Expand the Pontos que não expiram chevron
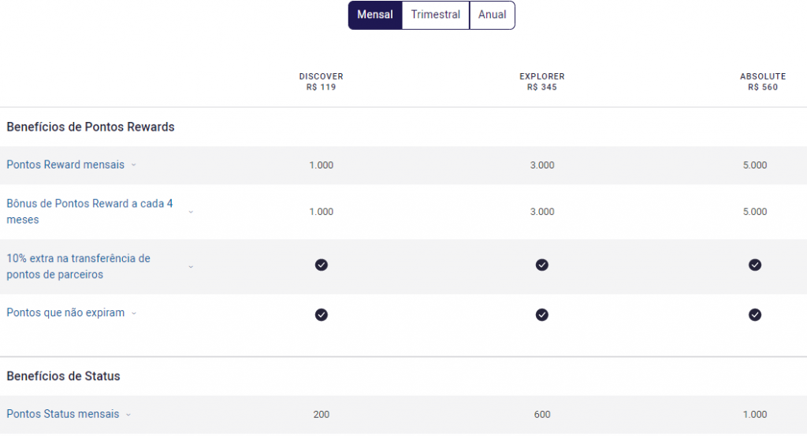The width and height of the screenshot is (807, 436). pos(134,313)
